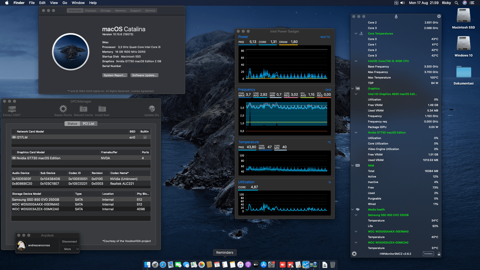Open the More dropdown in AnyDesk
480x270 pixels.
pyautogui.click(x=69, y=249)
